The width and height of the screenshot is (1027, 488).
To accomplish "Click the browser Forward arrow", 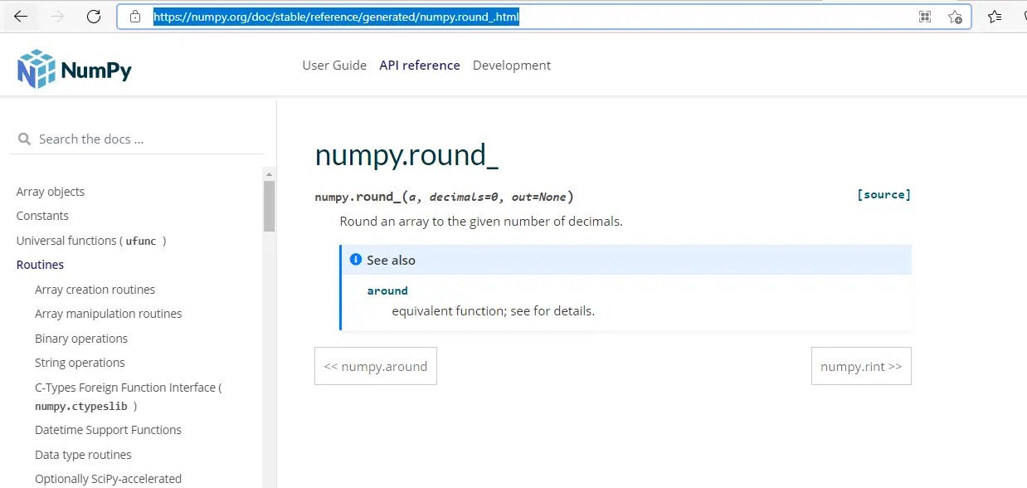I will coord(57,17).
